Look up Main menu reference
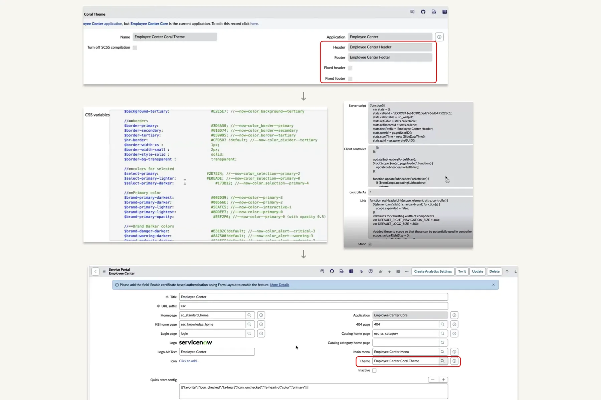Image resolution: width=601 pixels, height=400 pixels. coord(443,352)
